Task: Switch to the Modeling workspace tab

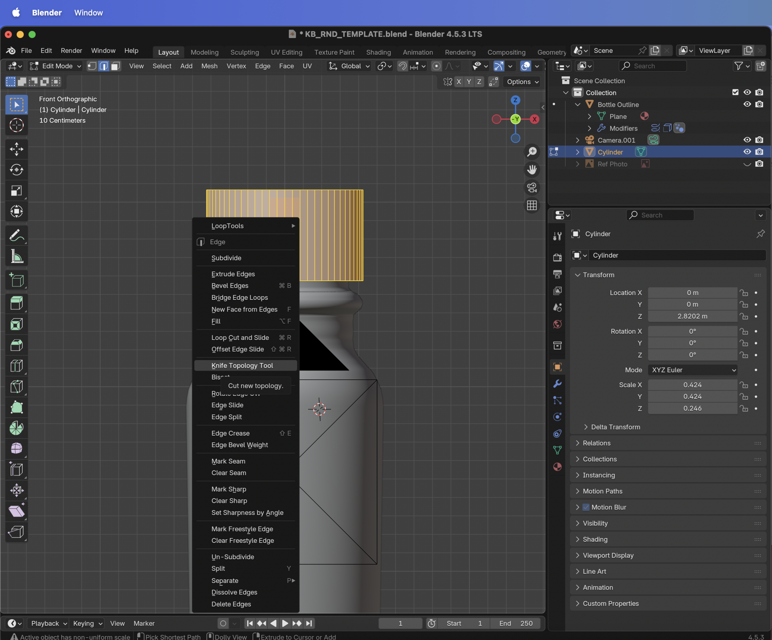Action: [x=204, y=52]
